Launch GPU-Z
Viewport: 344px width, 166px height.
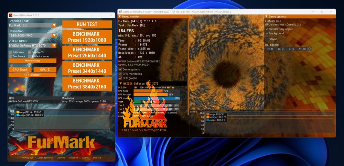[x=45, y=70]
